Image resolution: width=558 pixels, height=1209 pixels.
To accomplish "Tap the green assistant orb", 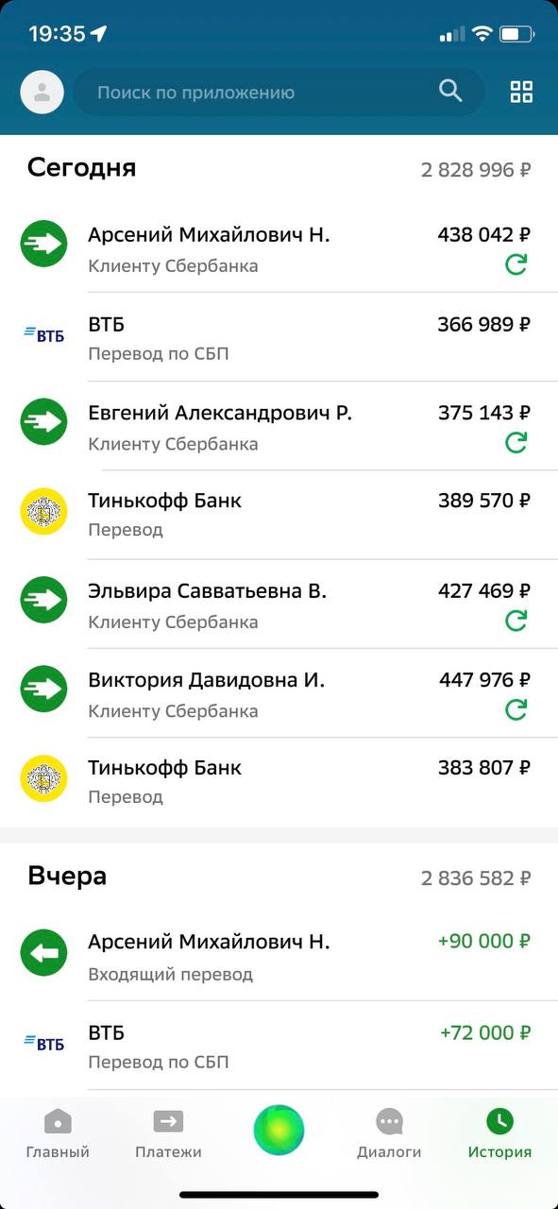I will click(279, 1130).
